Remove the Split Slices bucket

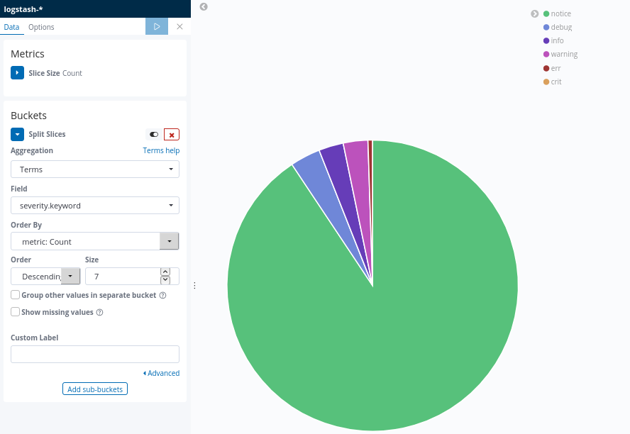172,135
